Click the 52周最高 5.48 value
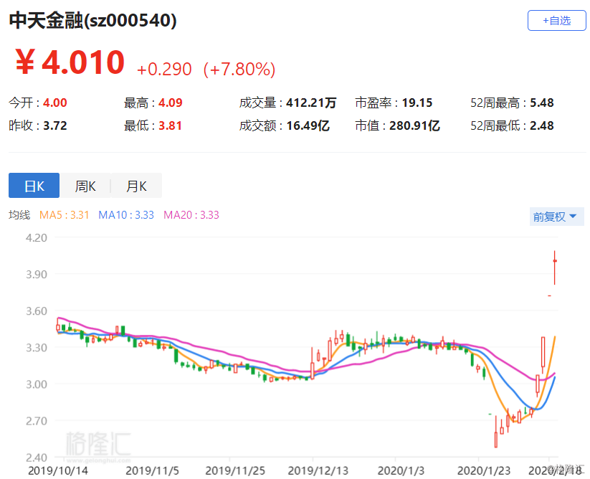 coord(542,103)
